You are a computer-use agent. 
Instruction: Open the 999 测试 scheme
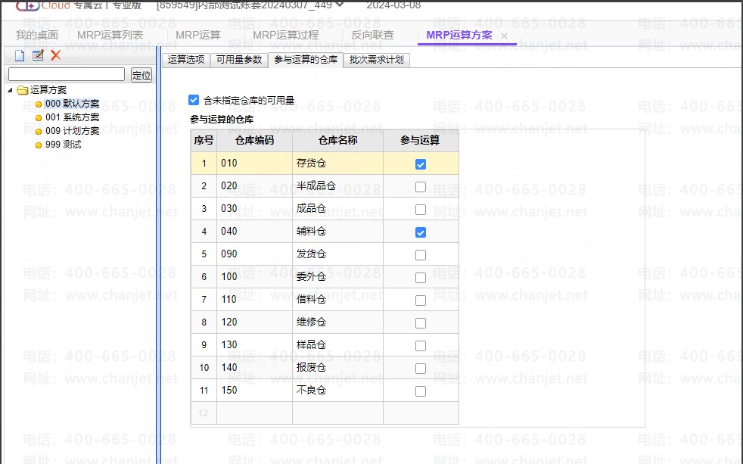tap(63, 145)
